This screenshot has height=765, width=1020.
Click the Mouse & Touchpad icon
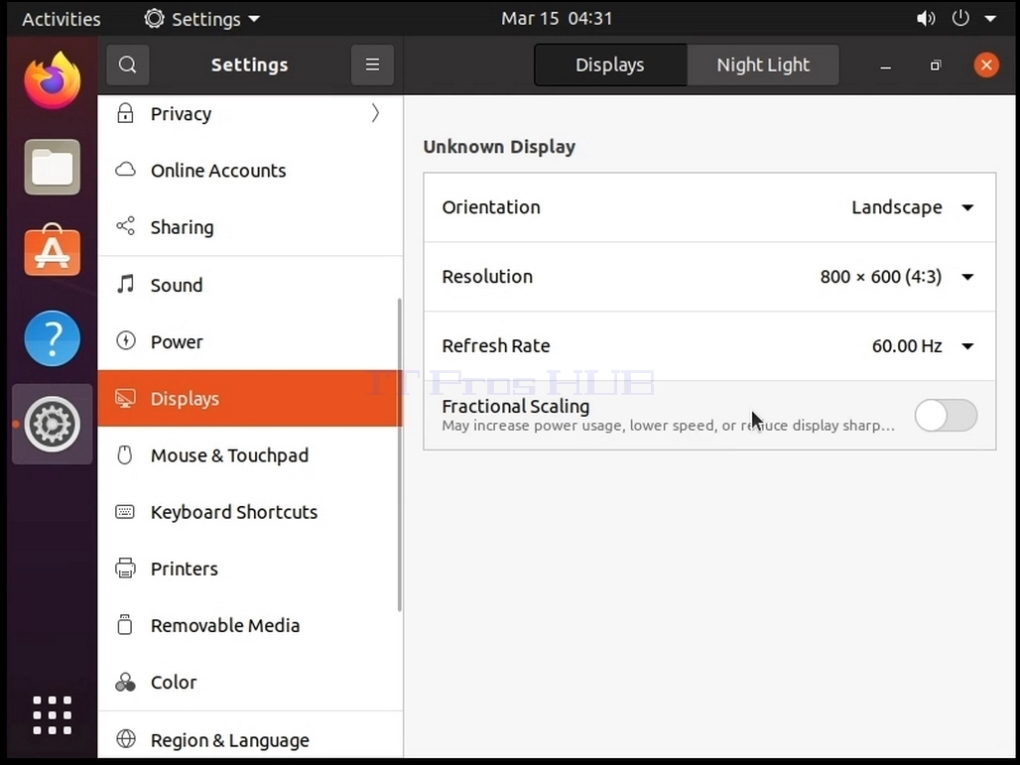tap(124, 454)
